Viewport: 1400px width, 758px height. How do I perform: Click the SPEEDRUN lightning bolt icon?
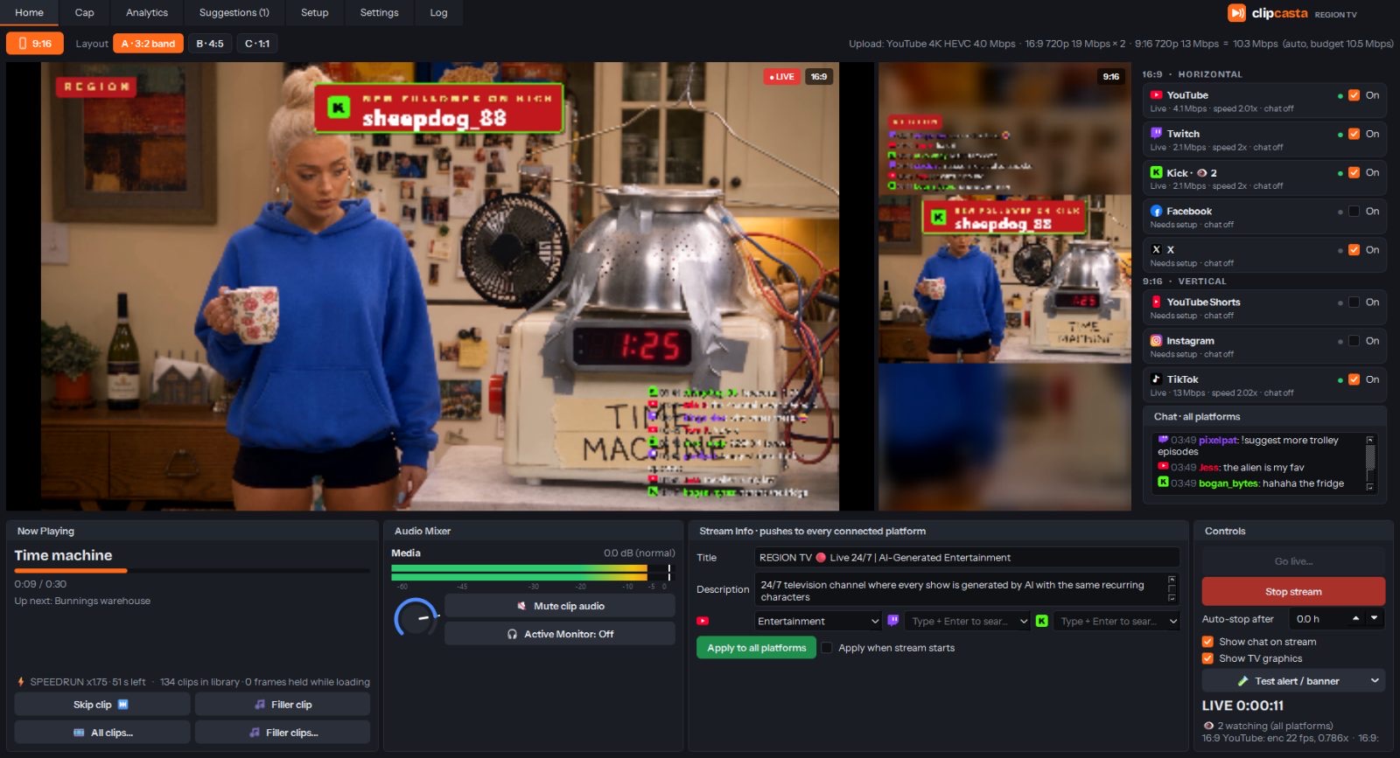(20, 681)
